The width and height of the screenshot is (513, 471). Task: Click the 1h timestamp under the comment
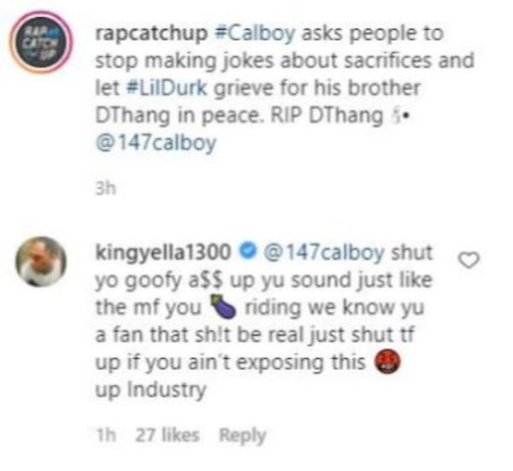coord(106,435)
